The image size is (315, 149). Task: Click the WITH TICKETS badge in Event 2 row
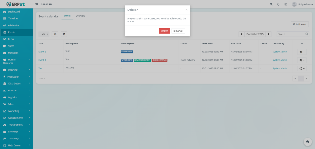click(x=127, y=52)
